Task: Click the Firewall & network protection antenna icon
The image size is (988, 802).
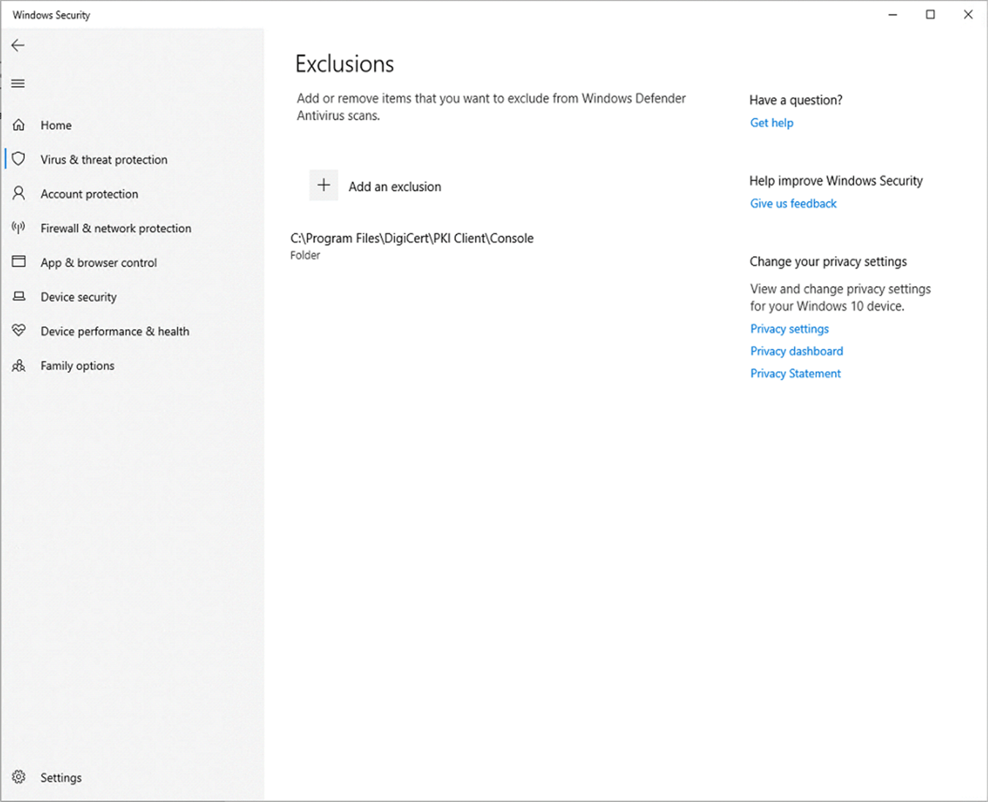Action: 19,228
